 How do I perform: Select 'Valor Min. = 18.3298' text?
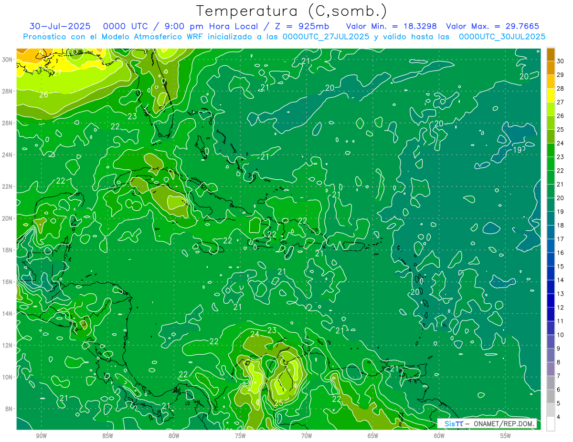point(392,26)
